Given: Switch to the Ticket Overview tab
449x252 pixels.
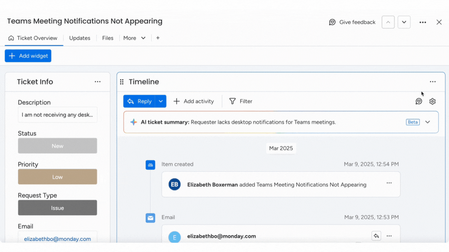Looking at the screenshot, I should [x=33, y=38].
